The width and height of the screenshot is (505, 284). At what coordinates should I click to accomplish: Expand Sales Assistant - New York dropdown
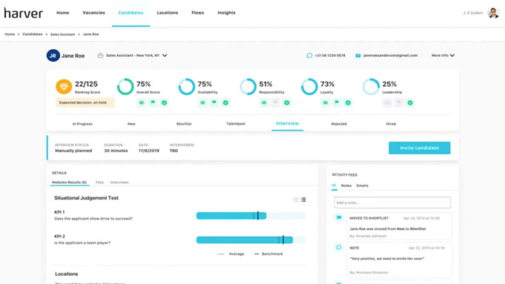(x=165, y=55)
